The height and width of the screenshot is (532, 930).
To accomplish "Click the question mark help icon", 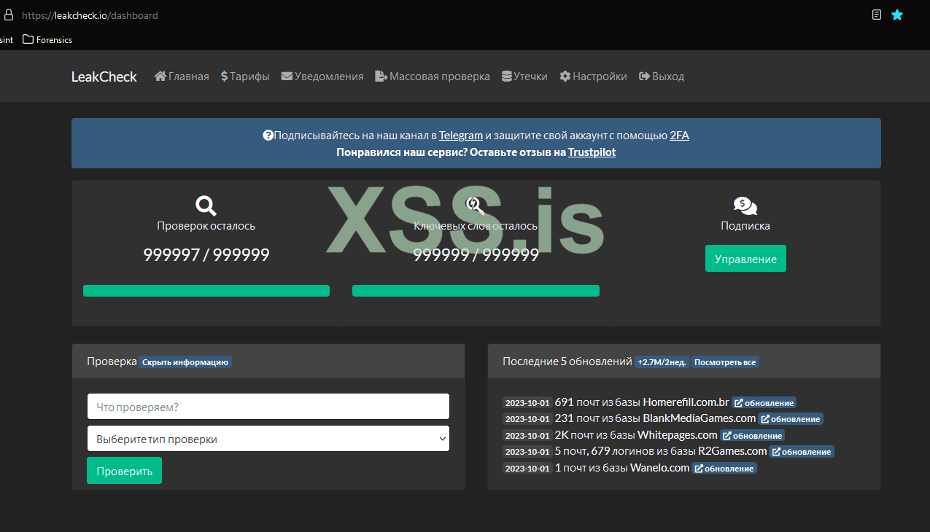I will [268, 136].
